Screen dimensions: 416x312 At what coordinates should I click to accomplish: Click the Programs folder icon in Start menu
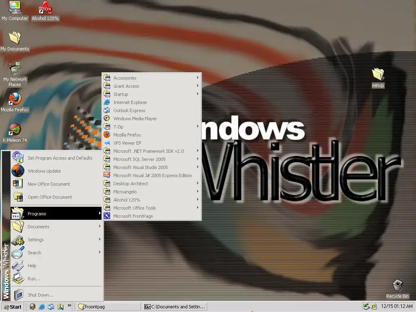point(18,213)
